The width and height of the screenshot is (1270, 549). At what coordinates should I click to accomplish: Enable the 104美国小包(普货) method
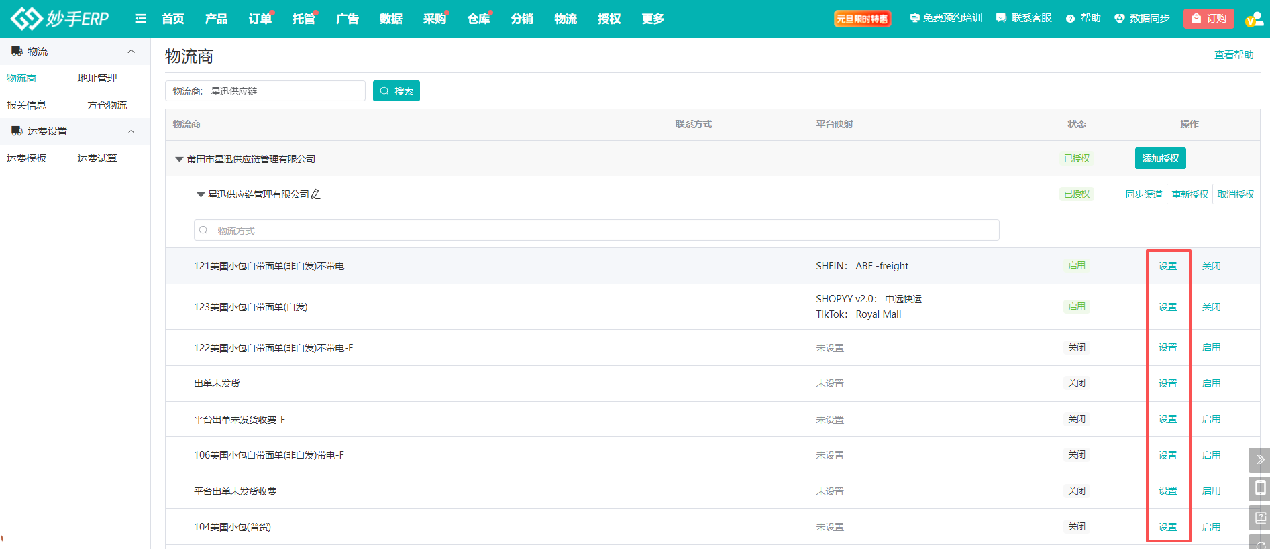pyautogui.click(x=1211, y=527)
